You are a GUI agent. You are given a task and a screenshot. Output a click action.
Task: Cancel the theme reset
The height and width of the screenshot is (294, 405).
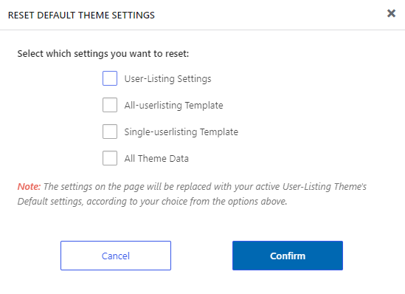tap(116, 256)
